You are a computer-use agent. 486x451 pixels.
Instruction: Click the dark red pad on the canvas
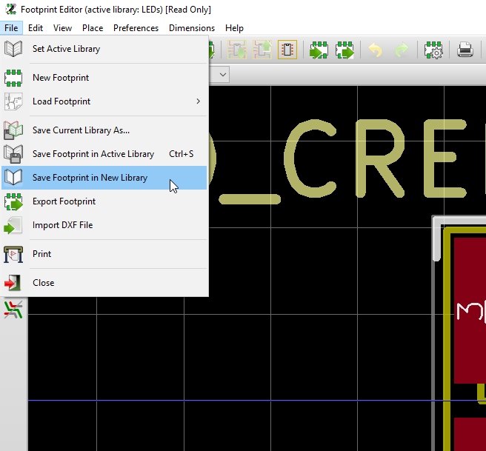pyautogui.click(x=470, y=310)
